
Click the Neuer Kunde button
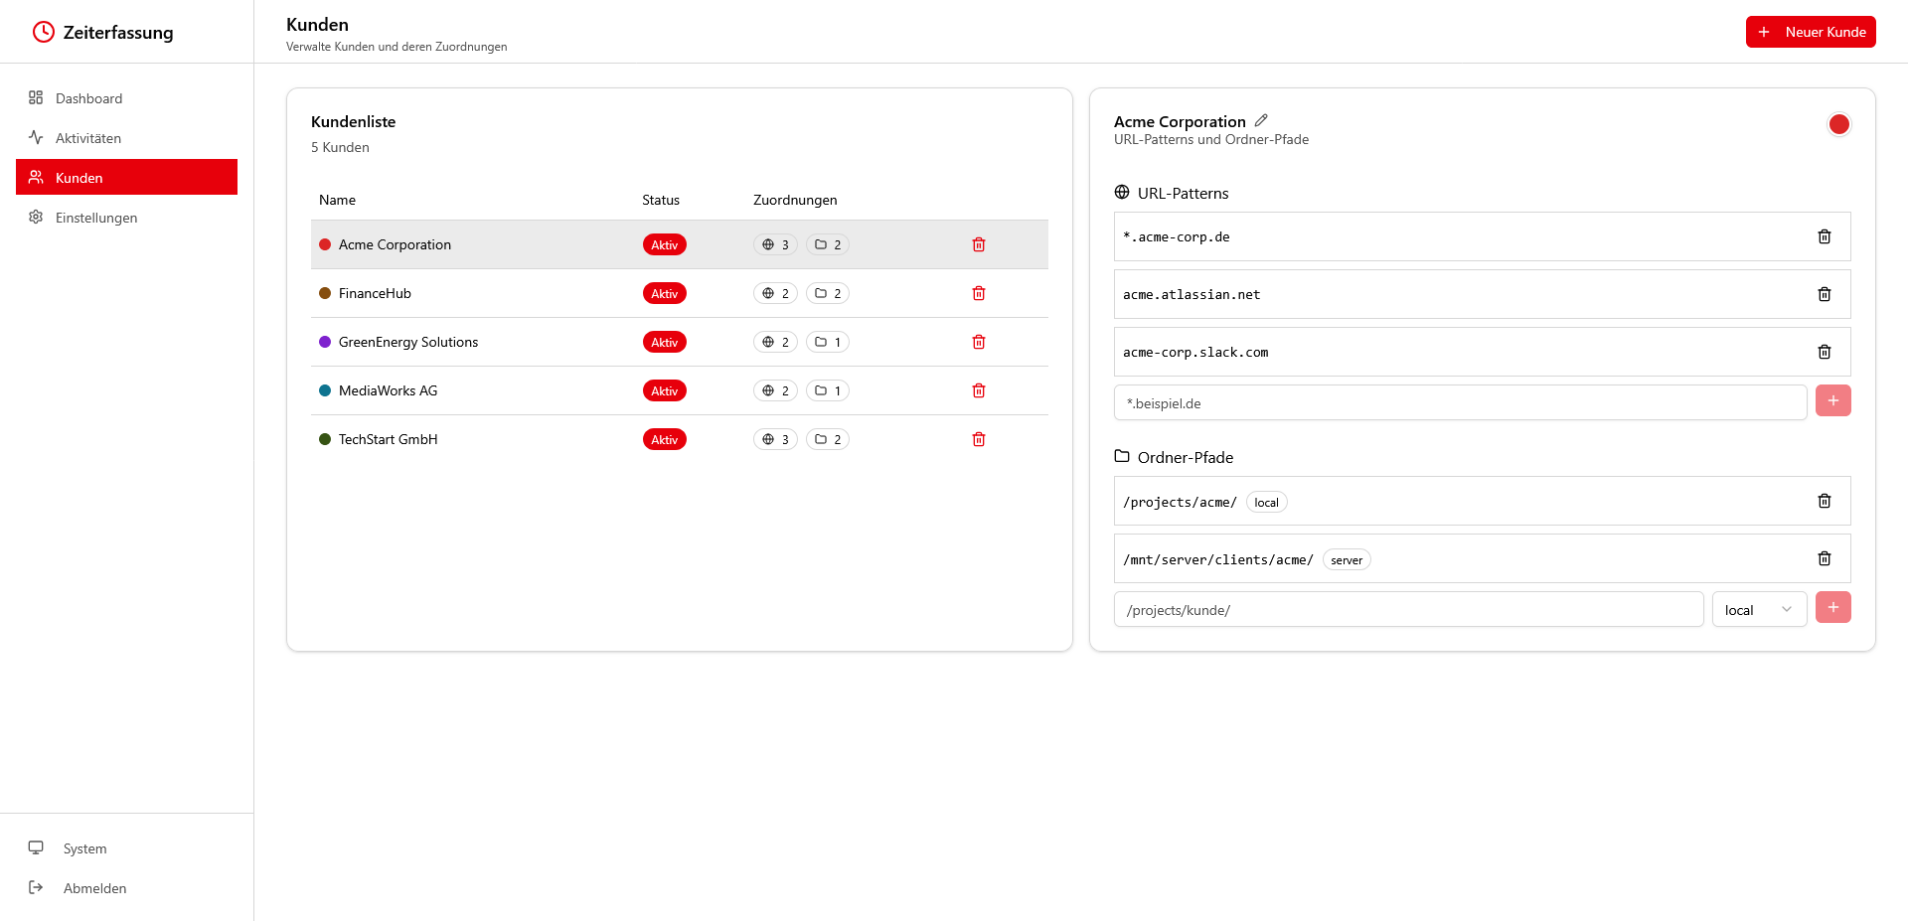click(1810, 32)
